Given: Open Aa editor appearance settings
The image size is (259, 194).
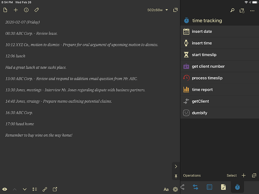Looking at the screenshot, I should coord(166,189).
